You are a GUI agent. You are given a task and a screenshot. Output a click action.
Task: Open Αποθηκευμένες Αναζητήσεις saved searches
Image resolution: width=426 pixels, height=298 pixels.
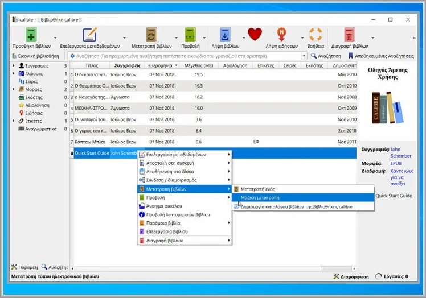[x=381, y=56]
